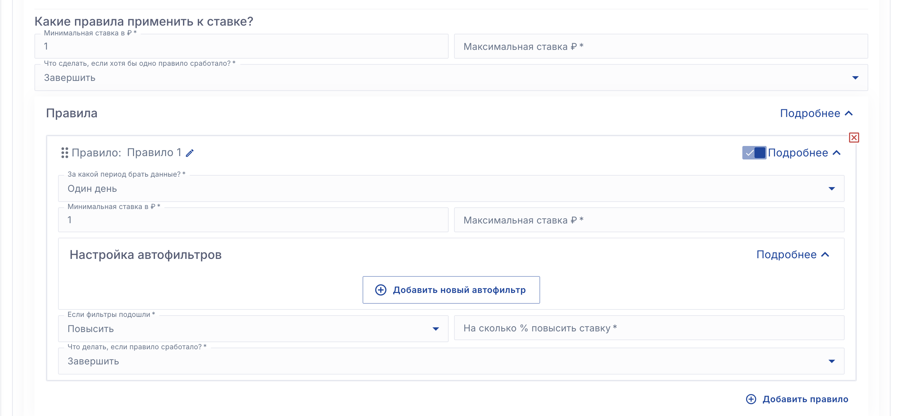Delete the rule with the red X icon

(x=854, y=138)
